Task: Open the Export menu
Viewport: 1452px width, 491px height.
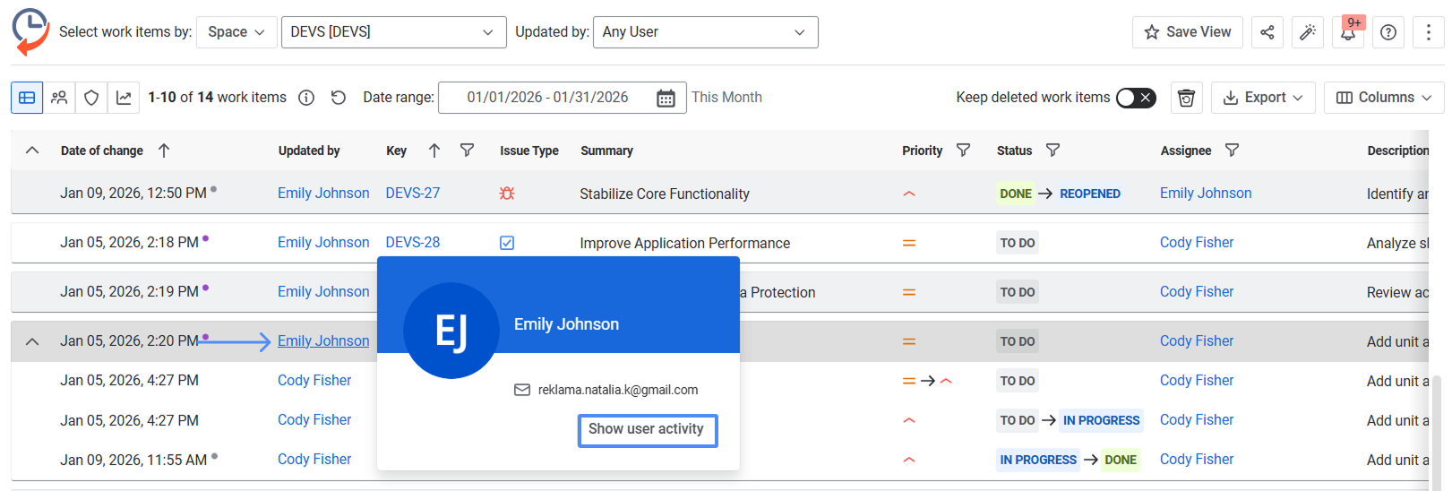Action: coord(1263,98)
